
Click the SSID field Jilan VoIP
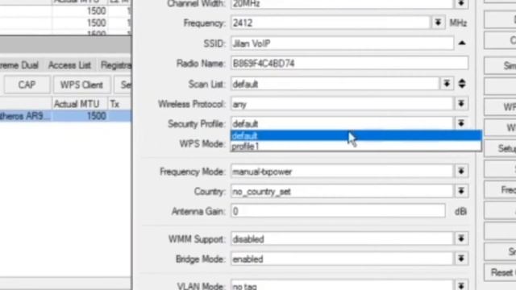(342, 43)
